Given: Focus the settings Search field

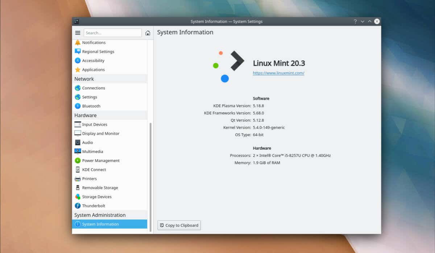Looking at the screenshot, I should pos(112,33).
